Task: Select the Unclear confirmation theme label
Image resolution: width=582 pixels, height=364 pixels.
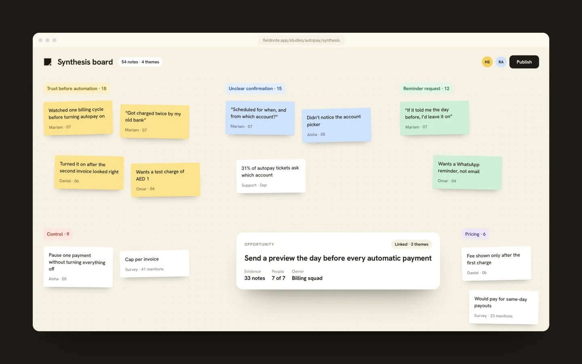Action: (255, 89)
